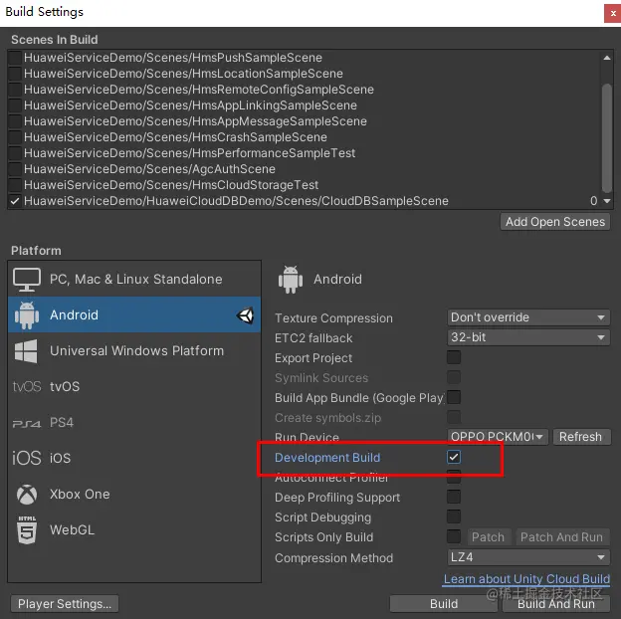The width and height of the screenshot is (621, 619).
Task: Select the HmsPerformanceSampleTest scene row
Action: pos(305,153)
